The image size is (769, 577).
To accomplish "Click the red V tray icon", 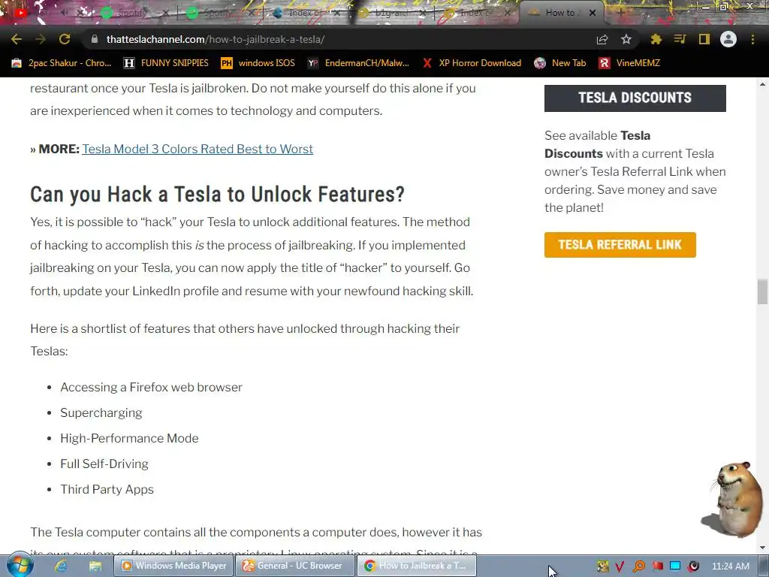I will point(620,566).
